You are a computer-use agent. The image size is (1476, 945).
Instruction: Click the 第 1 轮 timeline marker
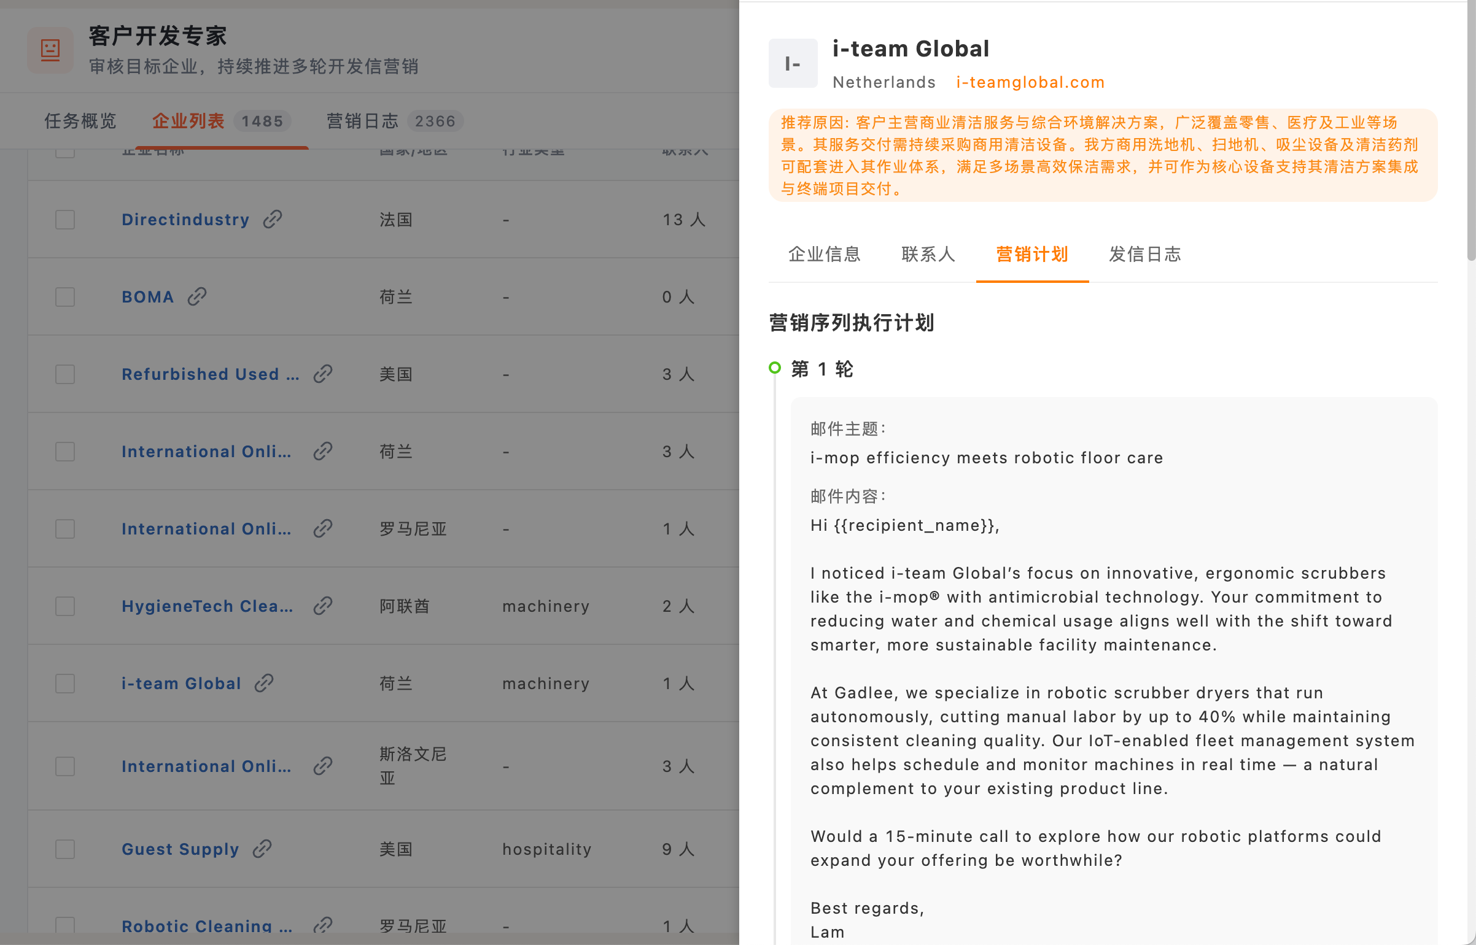pos(775,368)
